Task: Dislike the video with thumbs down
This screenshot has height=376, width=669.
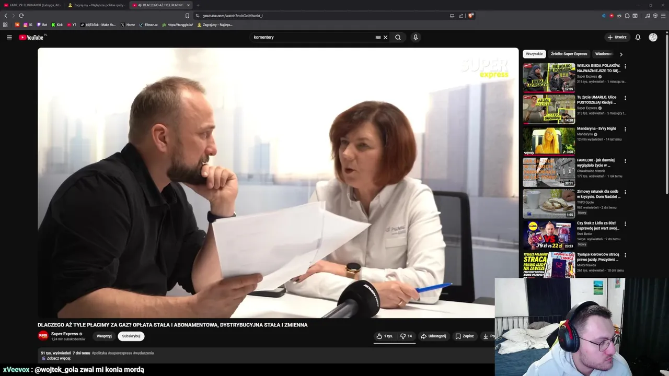Action: [406, 336]
